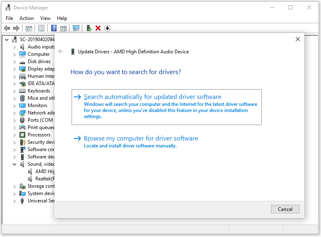
Task: Expand the Audio inputs category
Action: [x=14, y=47]
